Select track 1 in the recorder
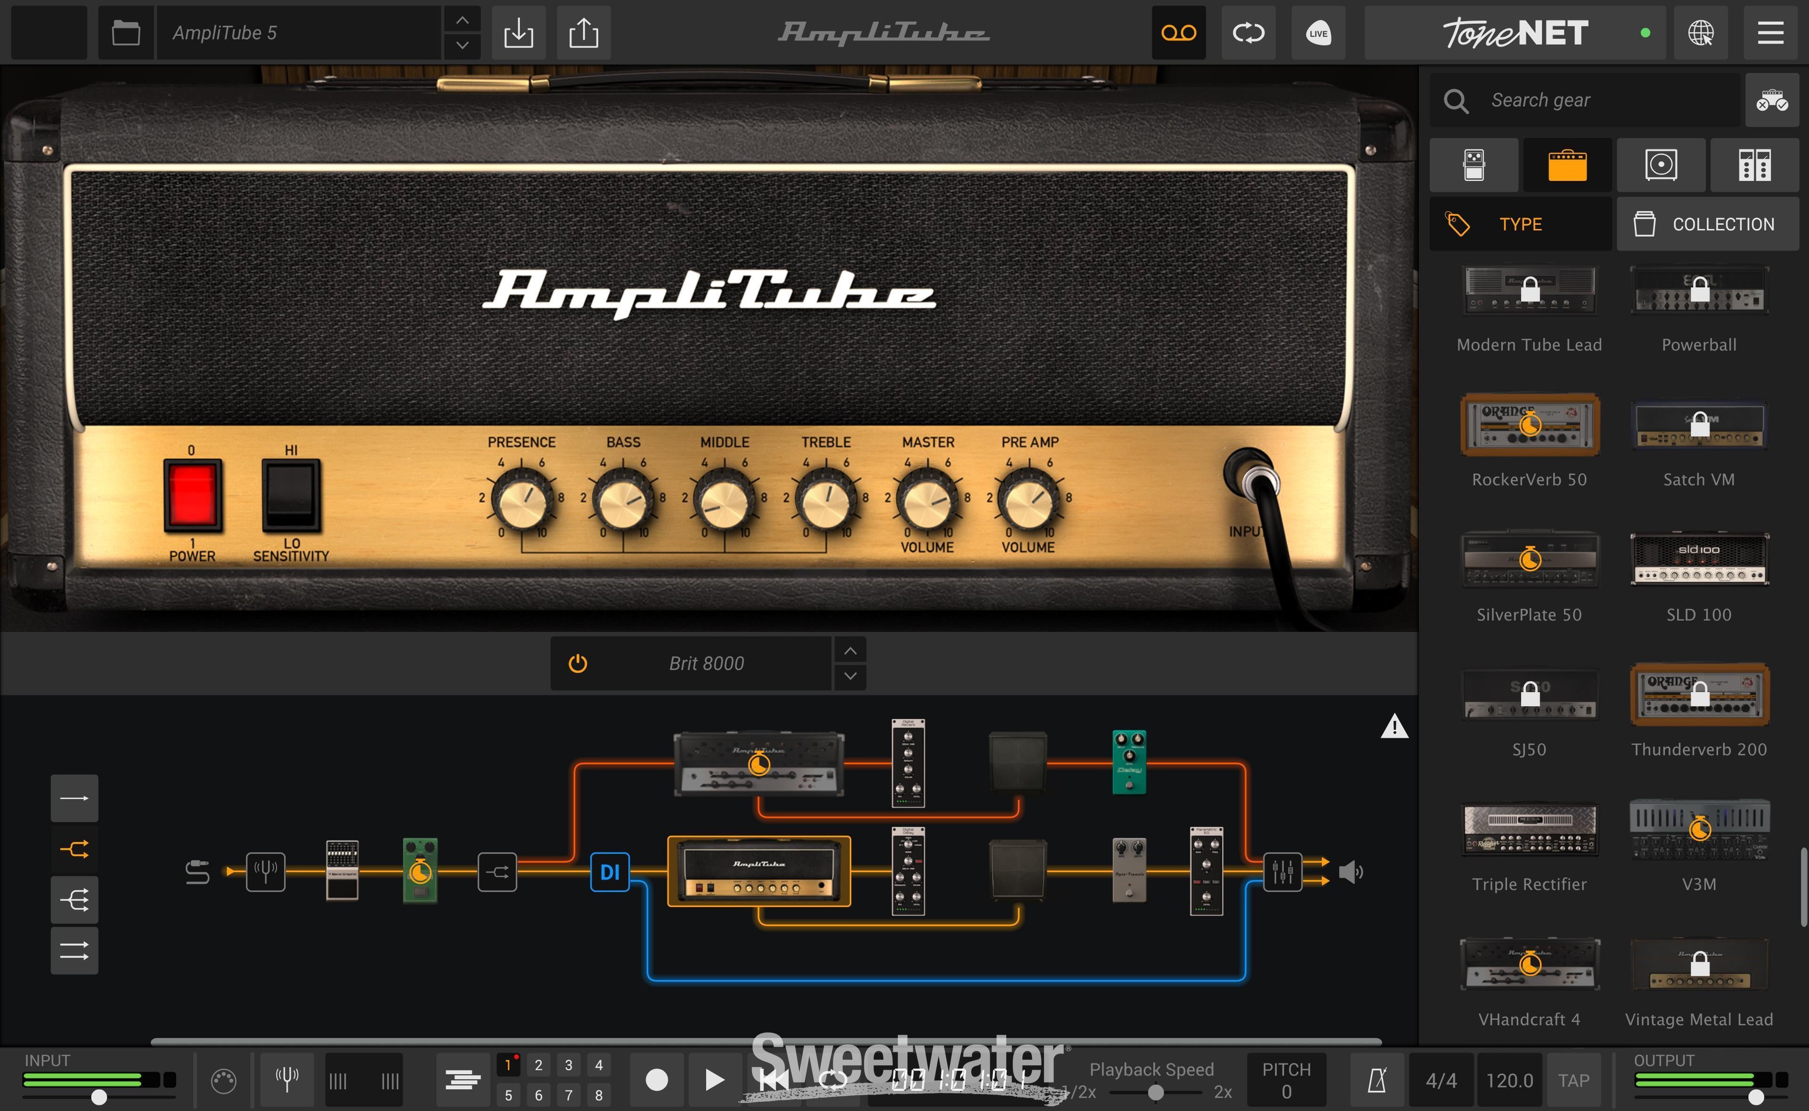 click(507, 1065)
